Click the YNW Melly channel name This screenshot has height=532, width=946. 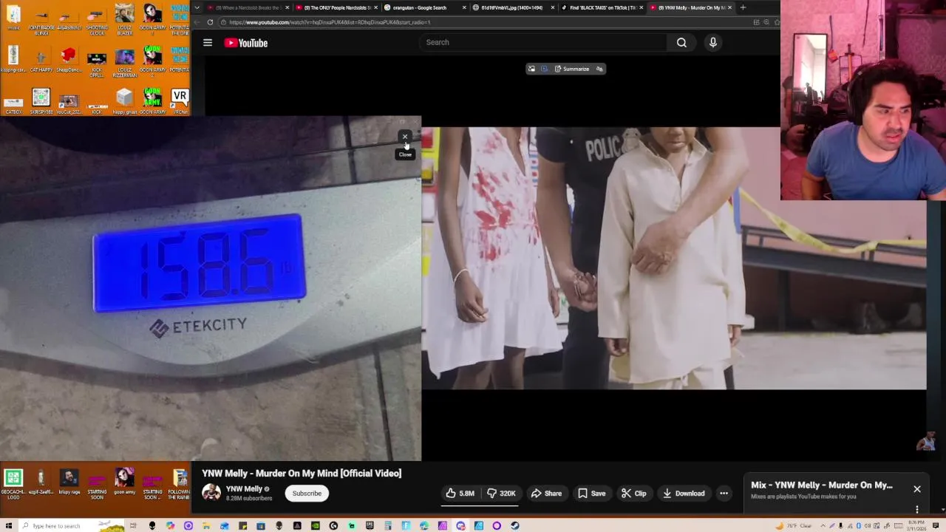[244, 489]
